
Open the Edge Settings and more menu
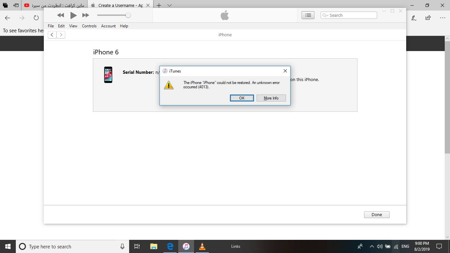(x=442, y=18)
